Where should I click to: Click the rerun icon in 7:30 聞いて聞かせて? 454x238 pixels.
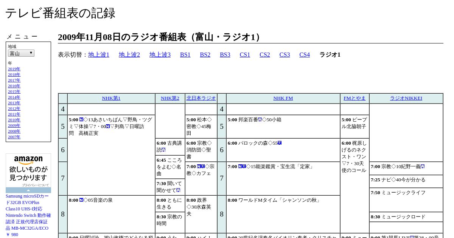point(178,190)
